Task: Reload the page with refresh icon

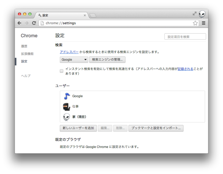Action: click(34, 23)
